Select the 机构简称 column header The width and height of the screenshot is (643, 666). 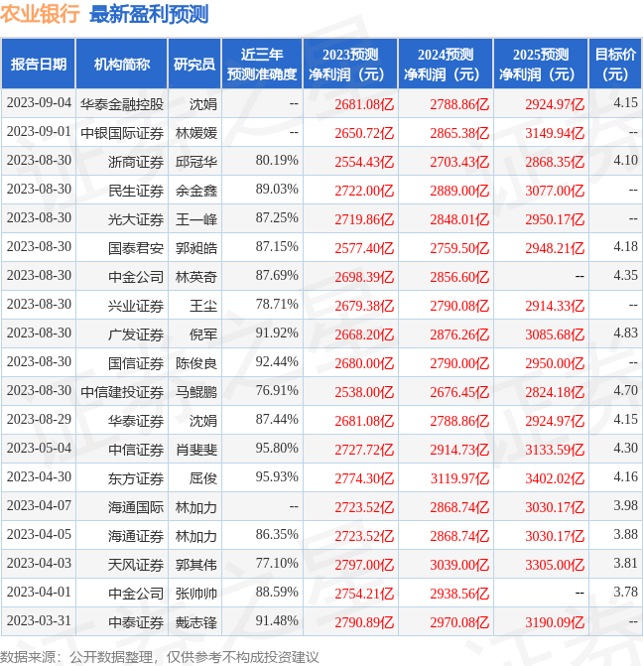click(122, 65)
